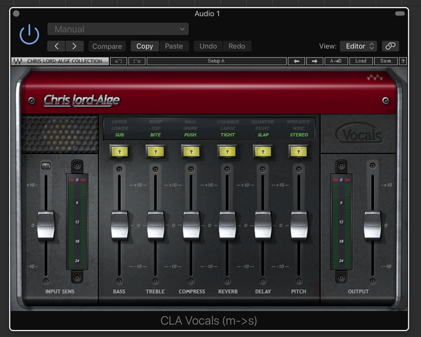Open the Manual preset dropdown
The width and height of the screenshot is (421, 337).
click(118, 29)
